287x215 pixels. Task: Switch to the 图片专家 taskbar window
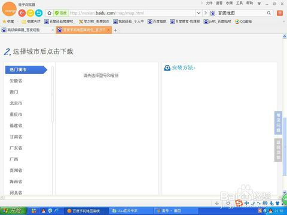(x=131, y=211)
